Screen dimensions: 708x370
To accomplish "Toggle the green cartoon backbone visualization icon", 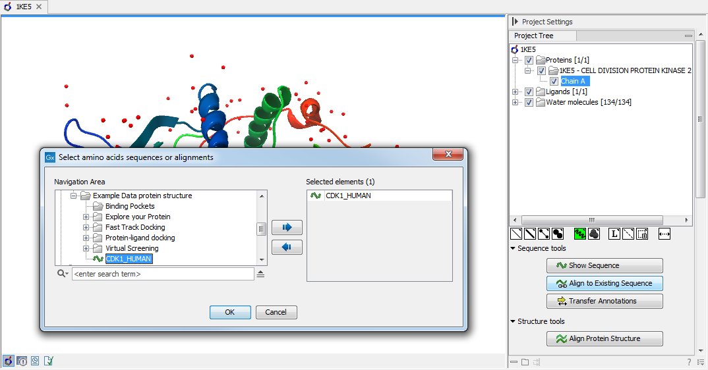I will point(581,234).
